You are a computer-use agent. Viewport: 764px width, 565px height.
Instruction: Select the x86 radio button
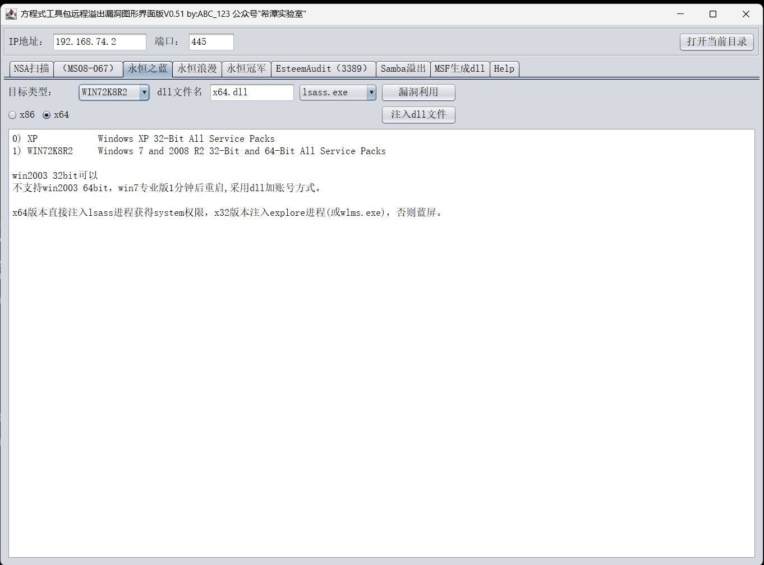(x=12, y=114)
